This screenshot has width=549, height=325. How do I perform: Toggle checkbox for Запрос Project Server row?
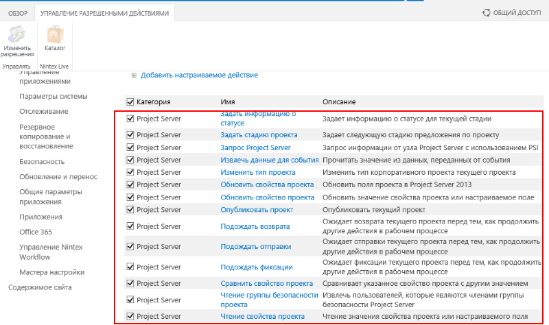tap(130, 147)
